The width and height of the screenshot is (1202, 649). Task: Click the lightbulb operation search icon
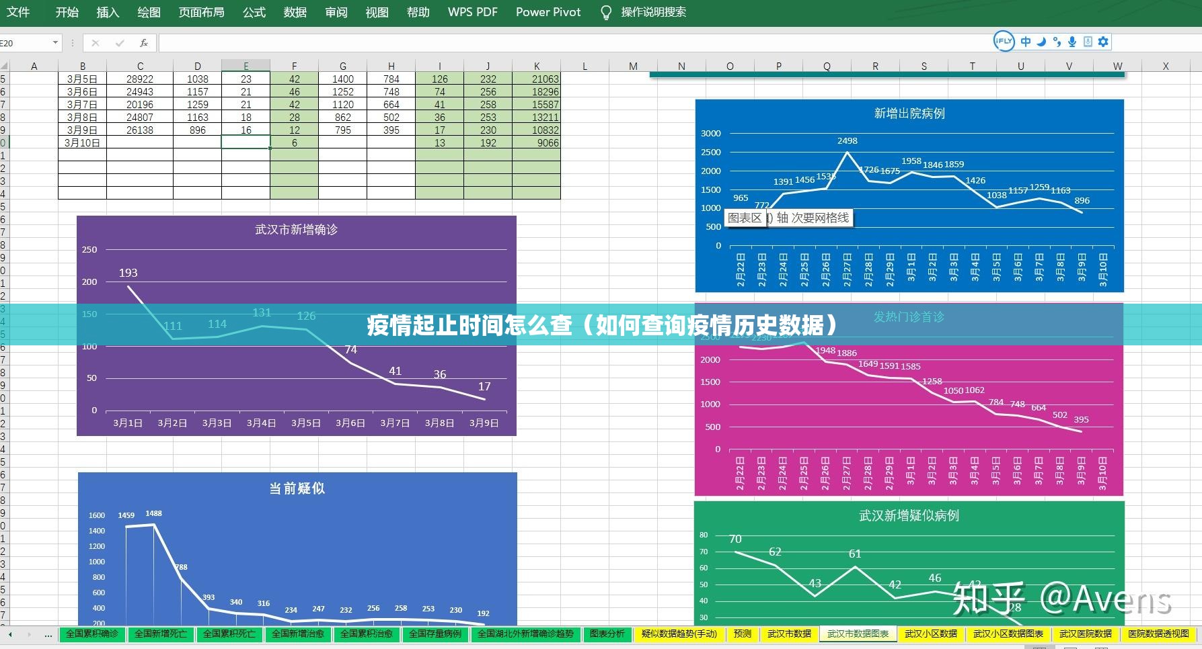[605, 11]
